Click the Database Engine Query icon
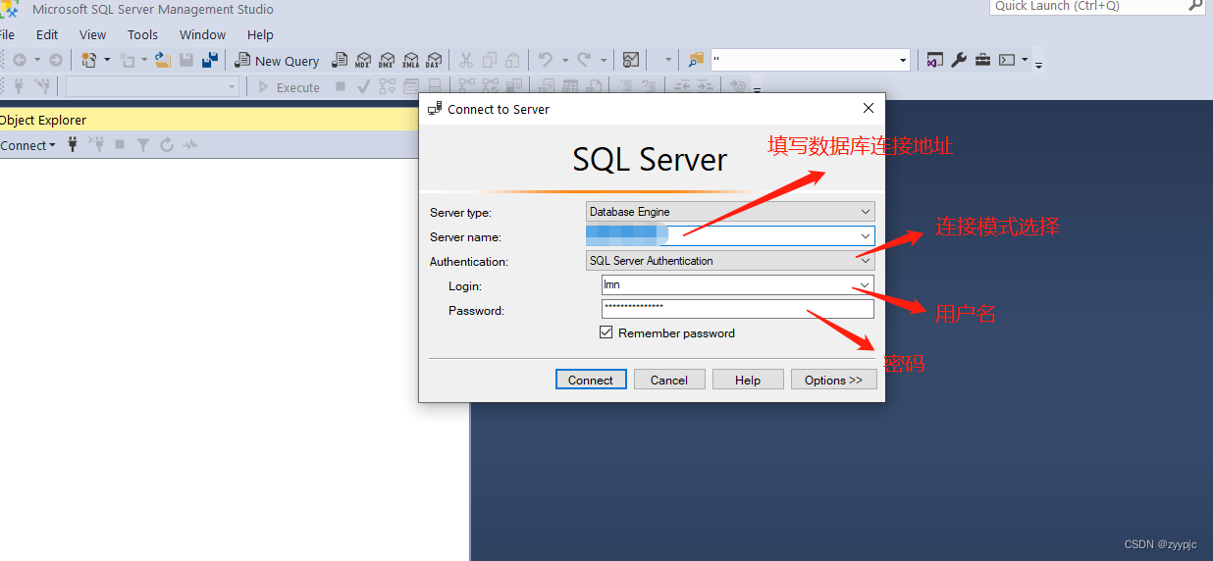Viewport: 1213px width, 561px height. (x=339, y=60)
